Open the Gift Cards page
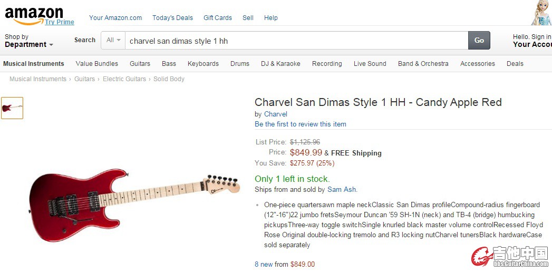 (x=217, y=17)
